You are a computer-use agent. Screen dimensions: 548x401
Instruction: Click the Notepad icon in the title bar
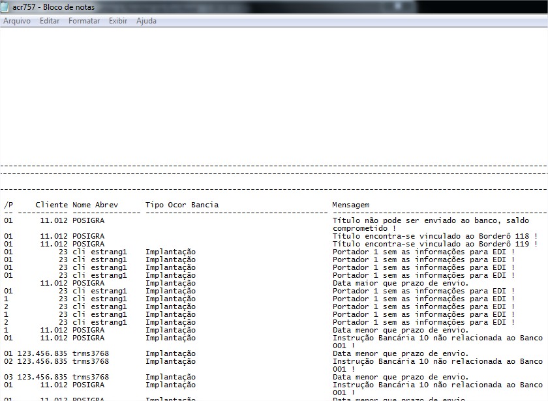[5, 7]
